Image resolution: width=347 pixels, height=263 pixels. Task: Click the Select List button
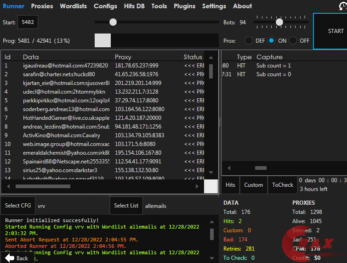(126, 206)
